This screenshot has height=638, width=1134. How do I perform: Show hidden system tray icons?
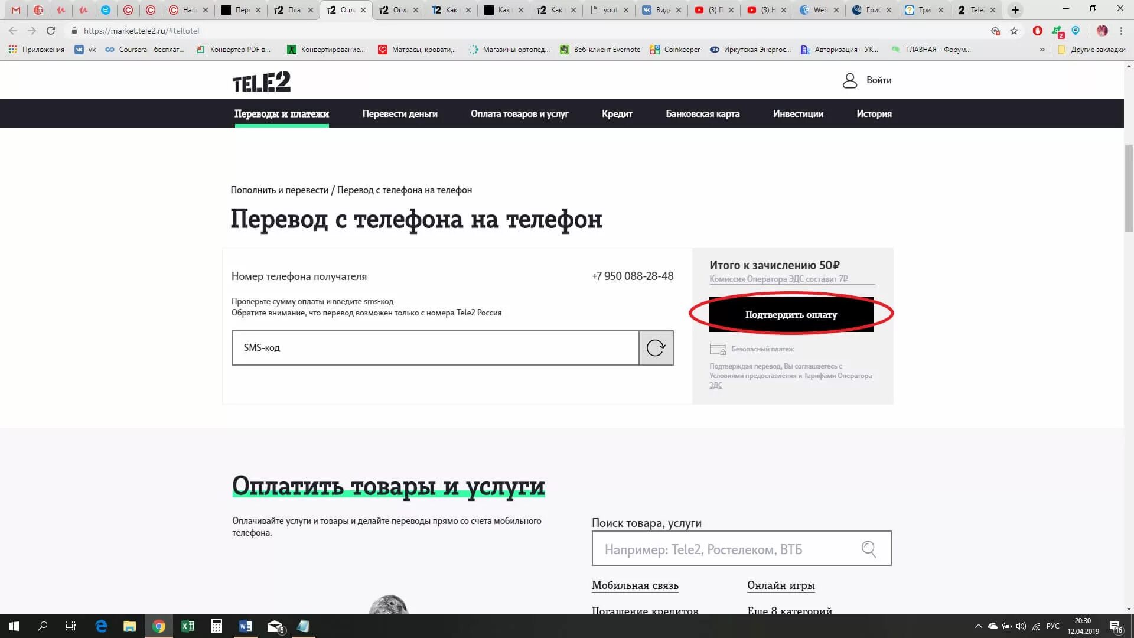coord(978,626)
